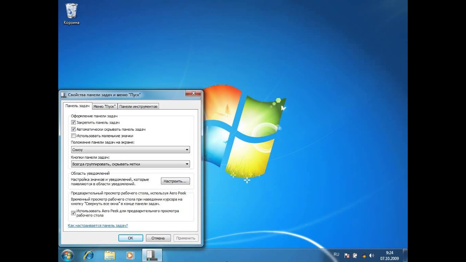The image size is (466, 262).
Task: Enable 'Использовать маленькие значки' checkbox
Action: [x=73, y=136]
